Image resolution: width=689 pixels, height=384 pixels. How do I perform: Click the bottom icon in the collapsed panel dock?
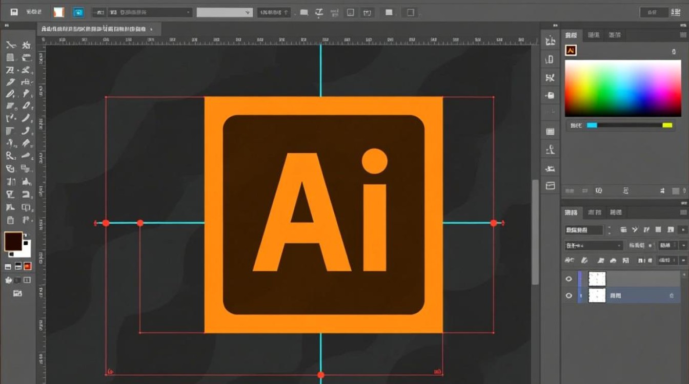(550, 186)
